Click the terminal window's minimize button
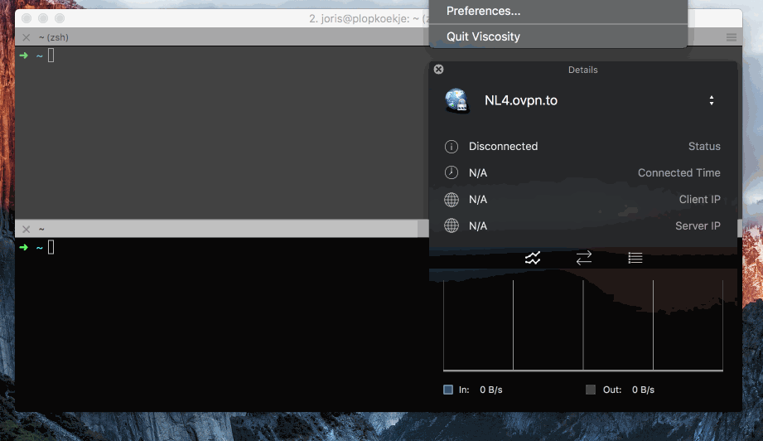The width and height of the screenshot is (763, 441). coord(43,18)
